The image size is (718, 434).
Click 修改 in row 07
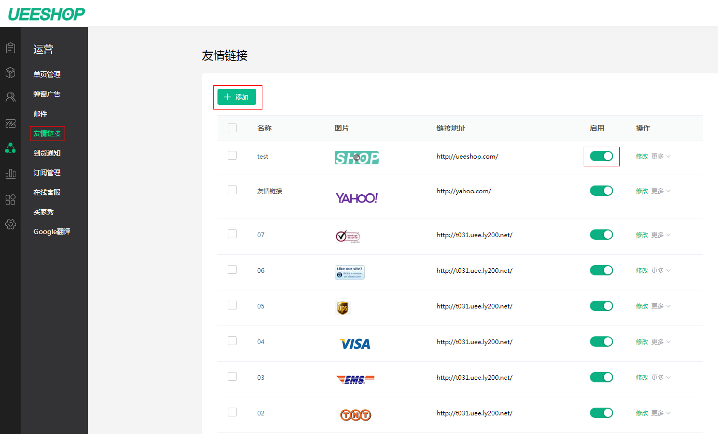tap(642, 235)
